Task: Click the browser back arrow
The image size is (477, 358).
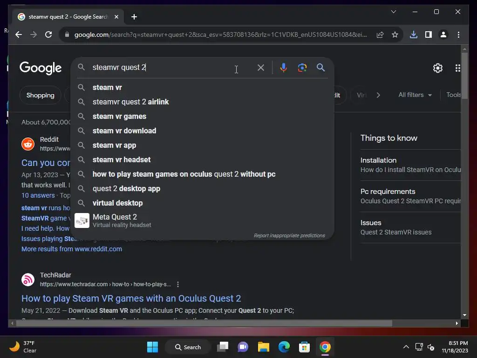Action: coord(19,34)
